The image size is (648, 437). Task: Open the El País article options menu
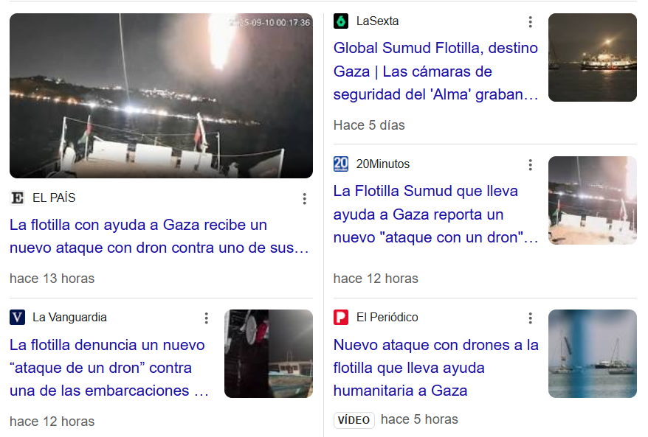click(x=305, y=199)
